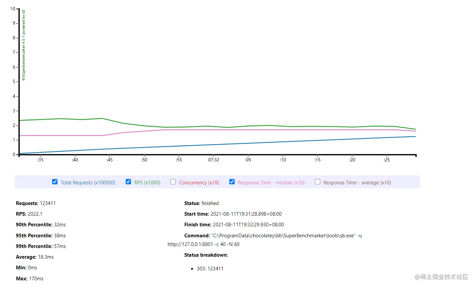The height and width of the screenshot is (288, 476).
Task: Click the Requests: 123411 value
Action: 47,203
